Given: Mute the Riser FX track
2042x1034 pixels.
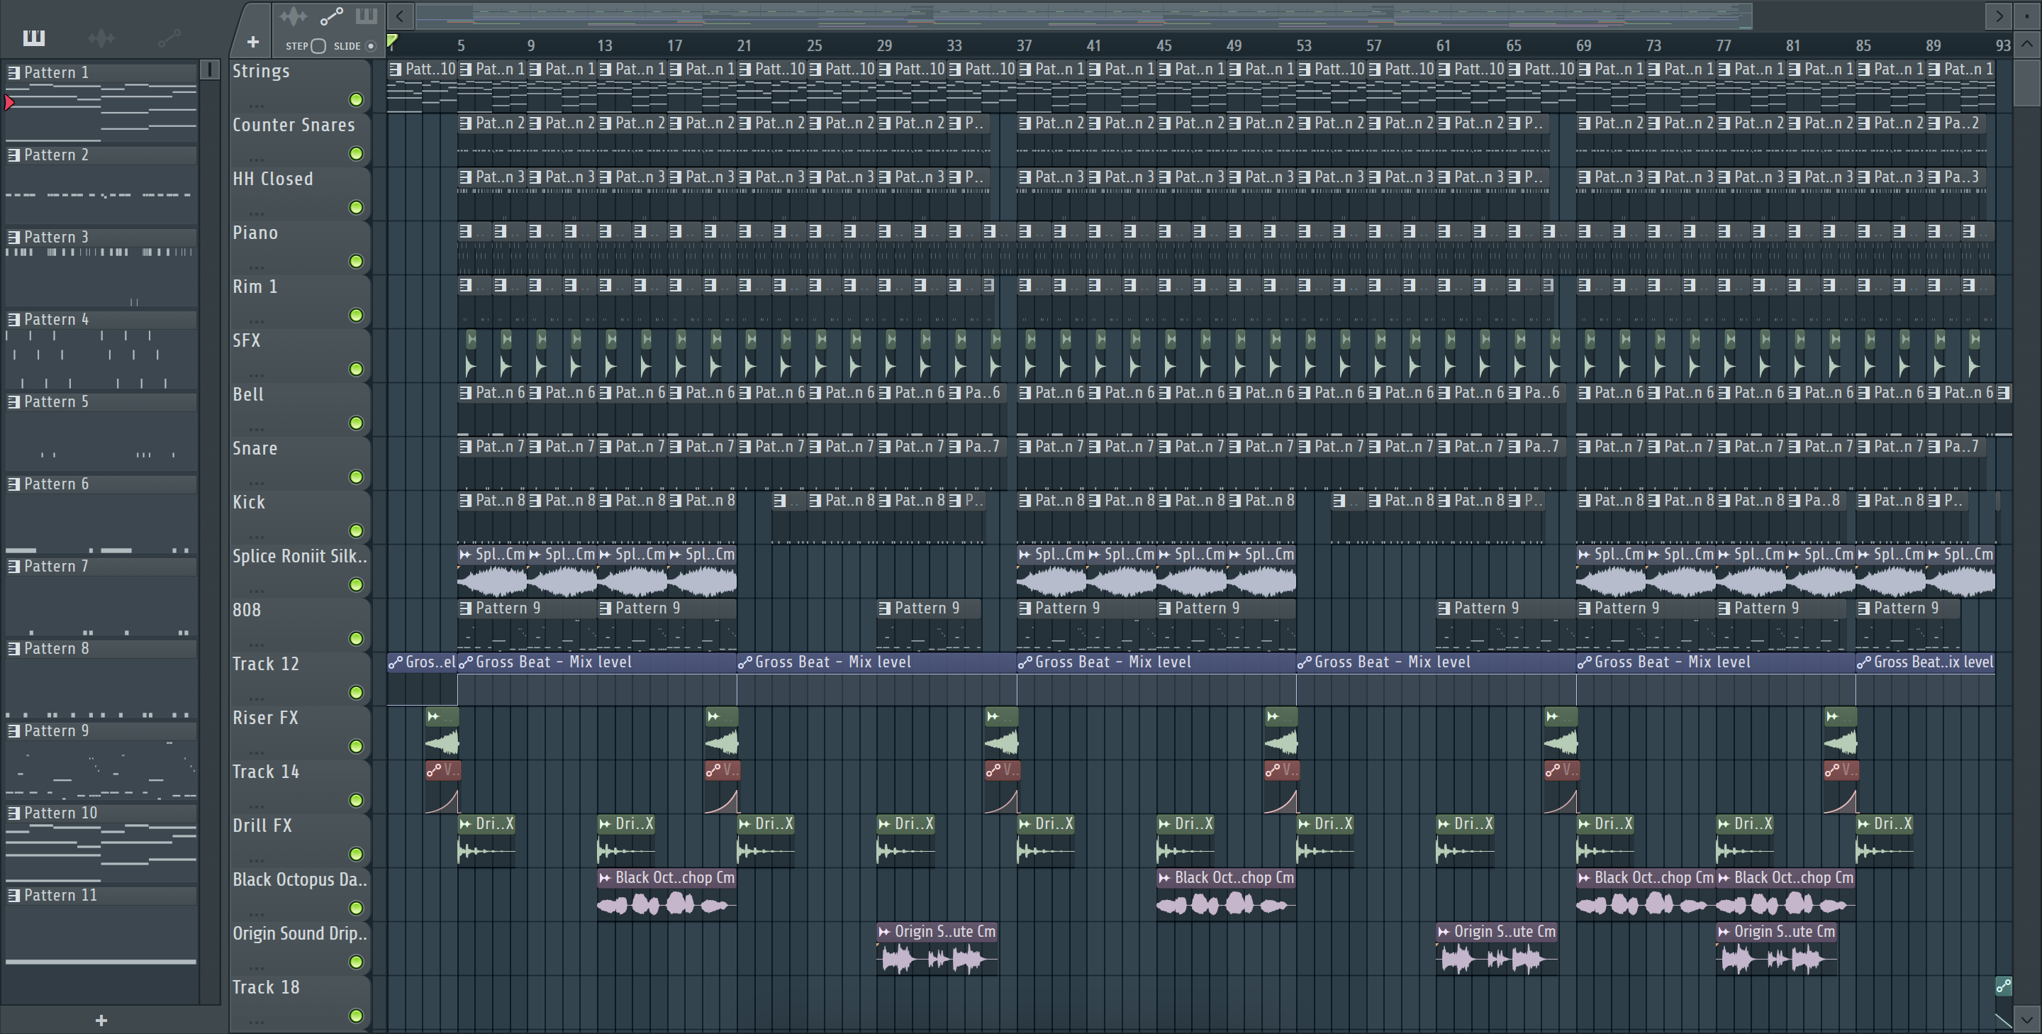Looking at the screenshot, I should pos(357,747).
